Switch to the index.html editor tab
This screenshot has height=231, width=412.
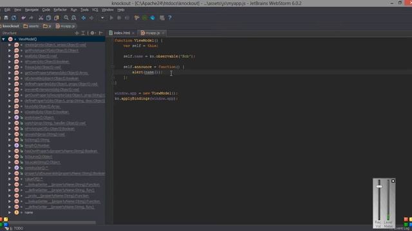(122, 33)
